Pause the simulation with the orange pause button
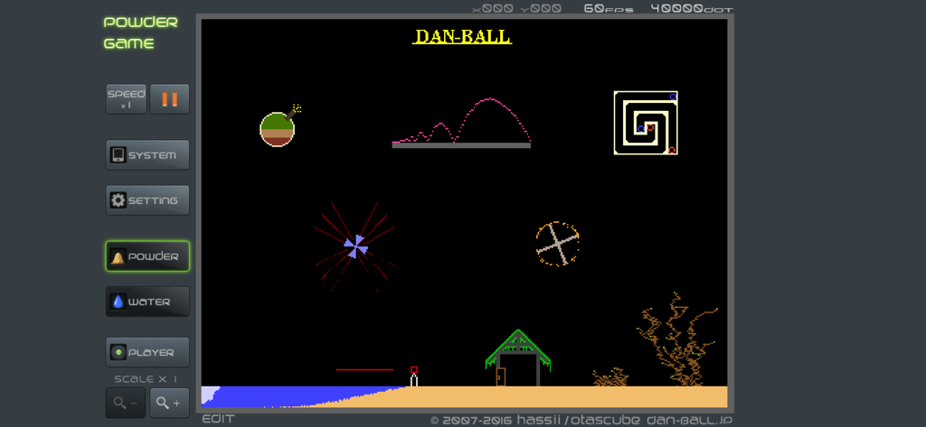The image size is (926, 427). tap(169, 99)
